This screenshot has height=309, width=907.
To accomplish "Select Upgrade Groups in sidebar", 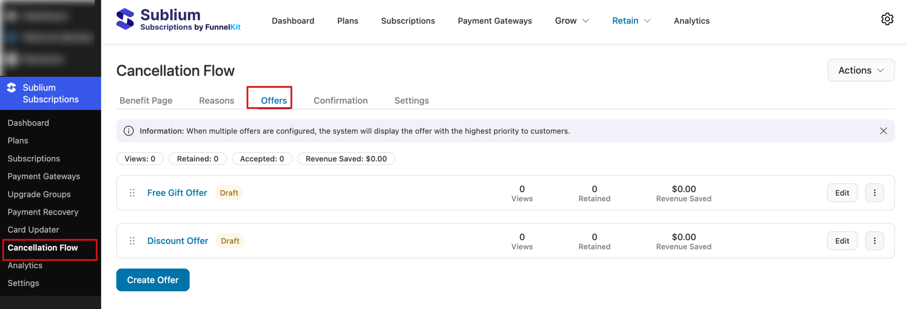I will [39, 194].
